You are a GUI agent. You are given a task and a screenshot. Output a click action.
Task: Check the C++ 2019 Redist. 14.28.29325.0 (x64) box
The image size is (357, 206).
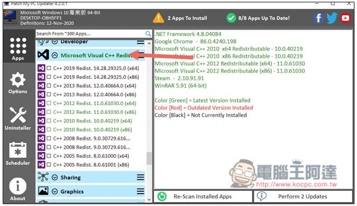click(49, 68)
